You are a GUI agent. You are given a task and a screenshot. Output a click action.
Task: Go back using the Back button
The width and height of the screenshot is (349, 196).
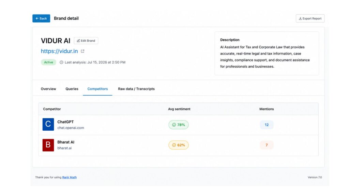point(41,18)
